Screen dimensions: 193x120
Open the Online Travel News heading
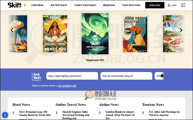(x=71, y=105)
